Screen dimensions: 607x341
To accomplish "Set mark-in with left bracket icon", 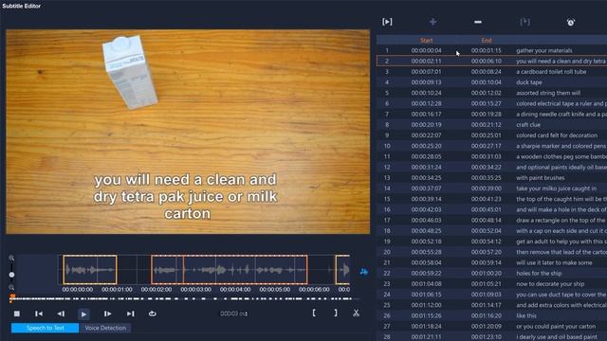I will [314, 313].
